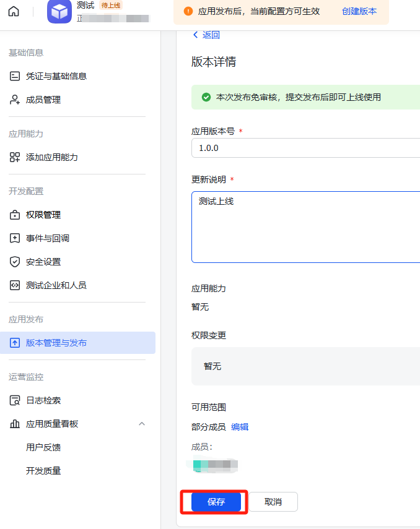Open 开发质量 submenu item
The image size is (420, 529).
pos(43,471)
